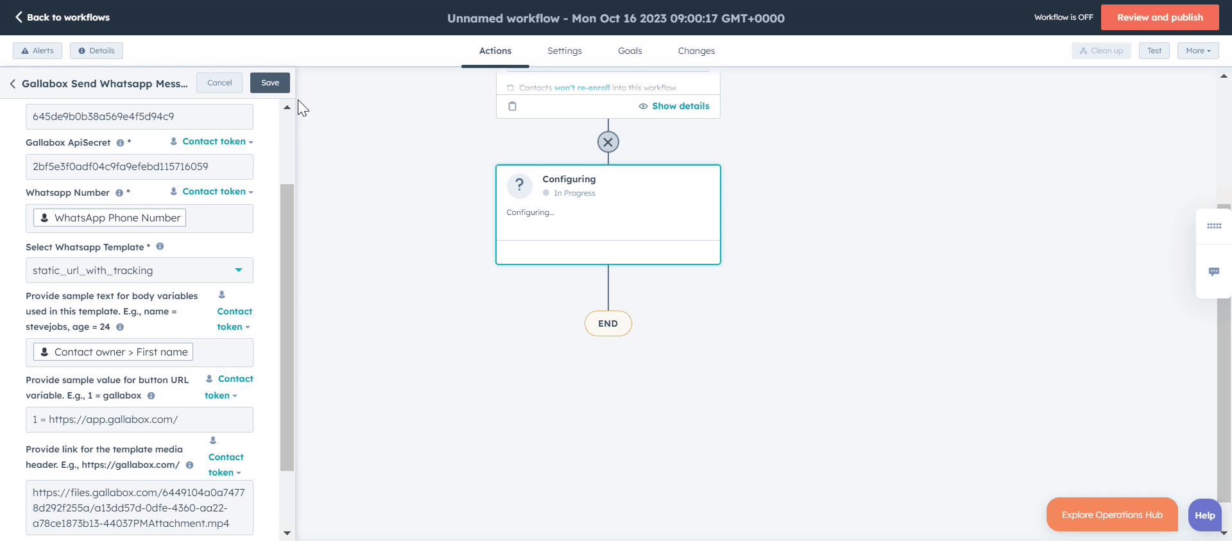This screenshot has width=1232, height=541.
Task: Click the left panel vertical scrollbar
Action: (287, 327)
